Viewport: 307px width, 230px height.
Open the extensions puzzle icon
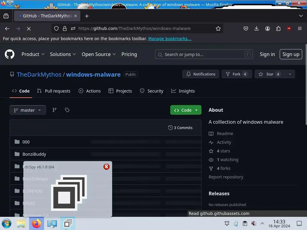(x=278, y=28)
